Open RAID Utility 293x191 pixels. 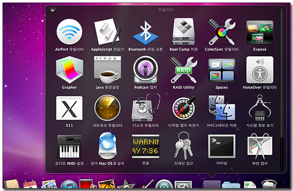[x=184, y=70]
